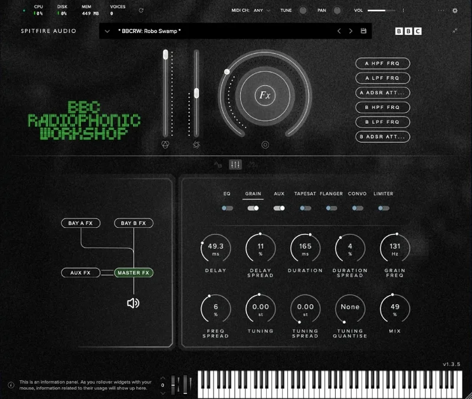Click the refresh icon beside VOICES
Screen dimensions: 472x399
pos(141,10)
